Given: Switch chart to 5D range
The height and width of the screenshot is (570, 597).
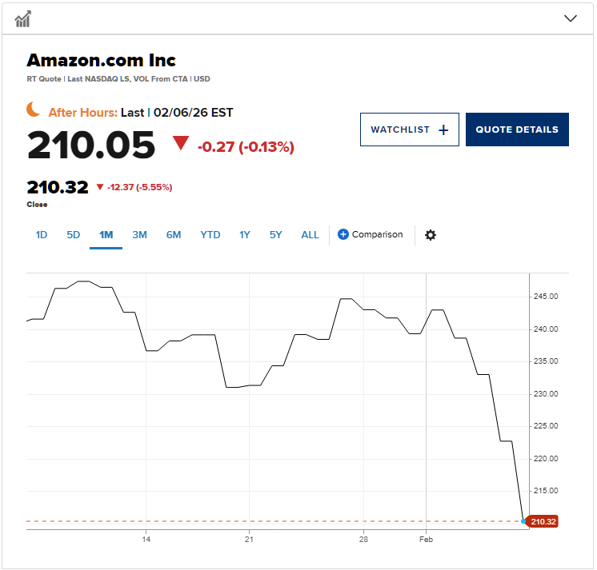Looking at the screenshot, I should coord(74,235).
